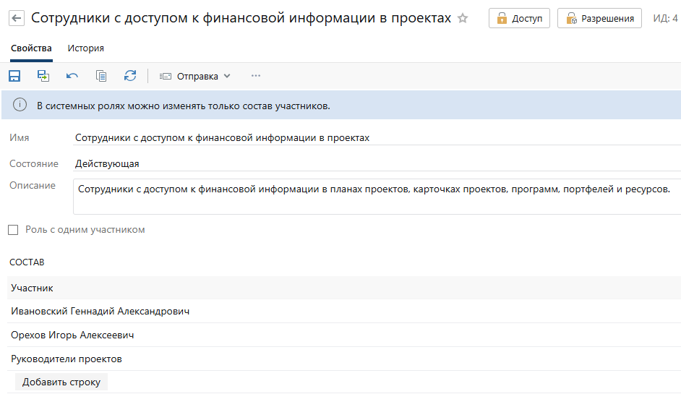Click the Имя field value

pyautogui.click(x=223, y=138)
